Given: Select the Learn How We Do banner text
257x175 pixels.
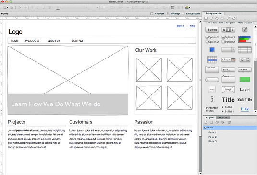Looking at the screenshot, I should [x=56, y=104].
